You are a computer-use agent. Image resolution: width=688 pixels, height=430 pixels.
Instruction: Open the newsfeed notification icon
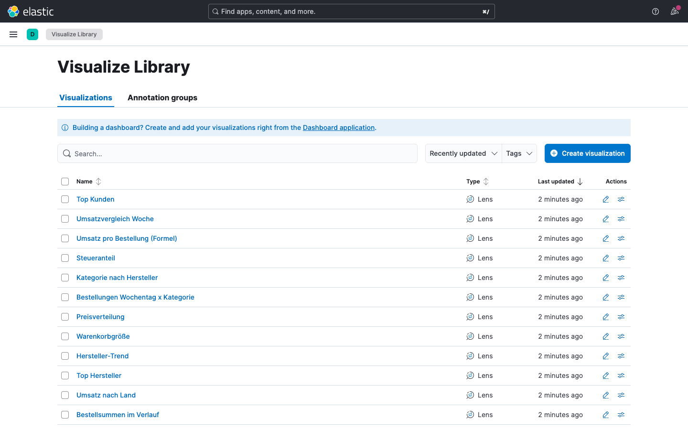[675, 11]
